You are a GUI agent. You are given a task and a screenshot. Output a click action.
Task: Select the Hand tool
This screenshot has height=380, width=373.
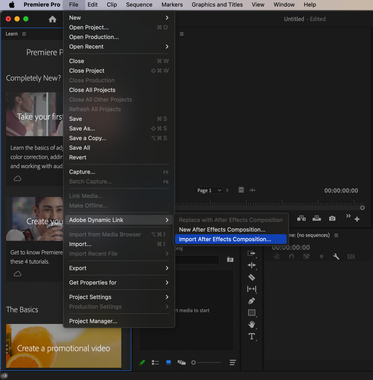(252, 325)
